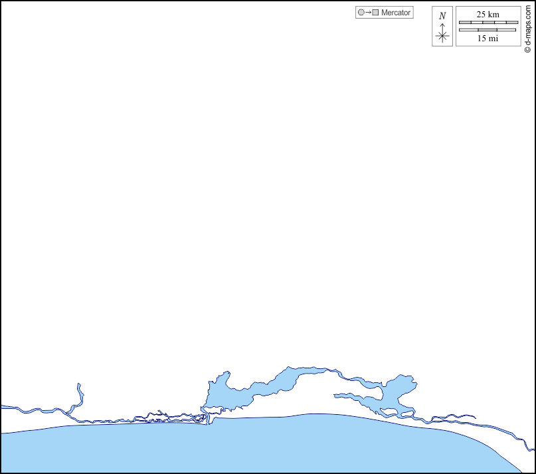Click the north arrow compass symbol
This screenshot has width=536, height=474.
442,33
